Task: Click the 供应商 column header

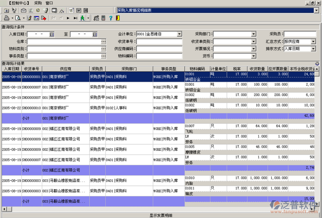Action: [x=65, y=69]
